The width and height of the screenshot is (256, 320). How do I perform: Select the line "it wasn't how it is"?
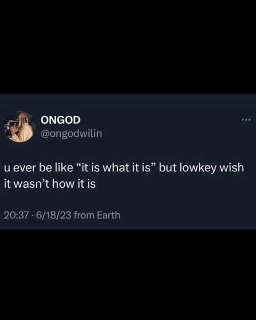coord(50,183)
